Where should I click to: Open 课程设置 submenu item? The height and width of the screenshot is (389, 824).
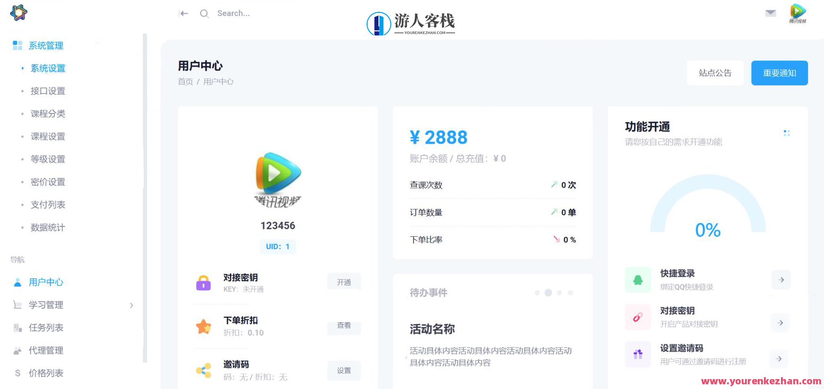[48, 136]
